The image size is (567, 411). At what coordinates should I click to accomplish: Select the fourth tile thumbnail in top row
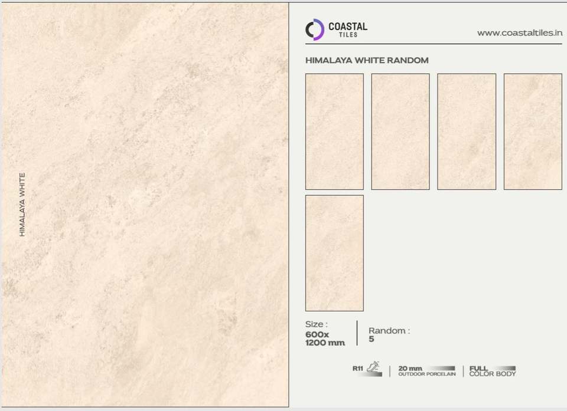(533, 131)
